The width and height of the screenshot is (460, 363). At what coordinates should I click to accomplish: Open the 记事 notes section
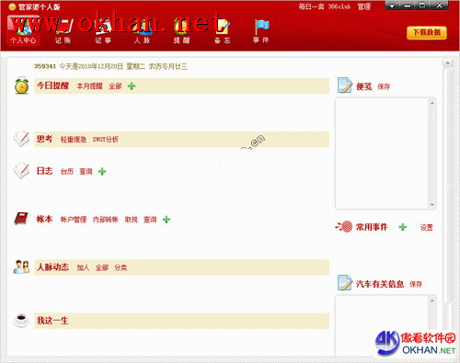[x=103, y=30]
